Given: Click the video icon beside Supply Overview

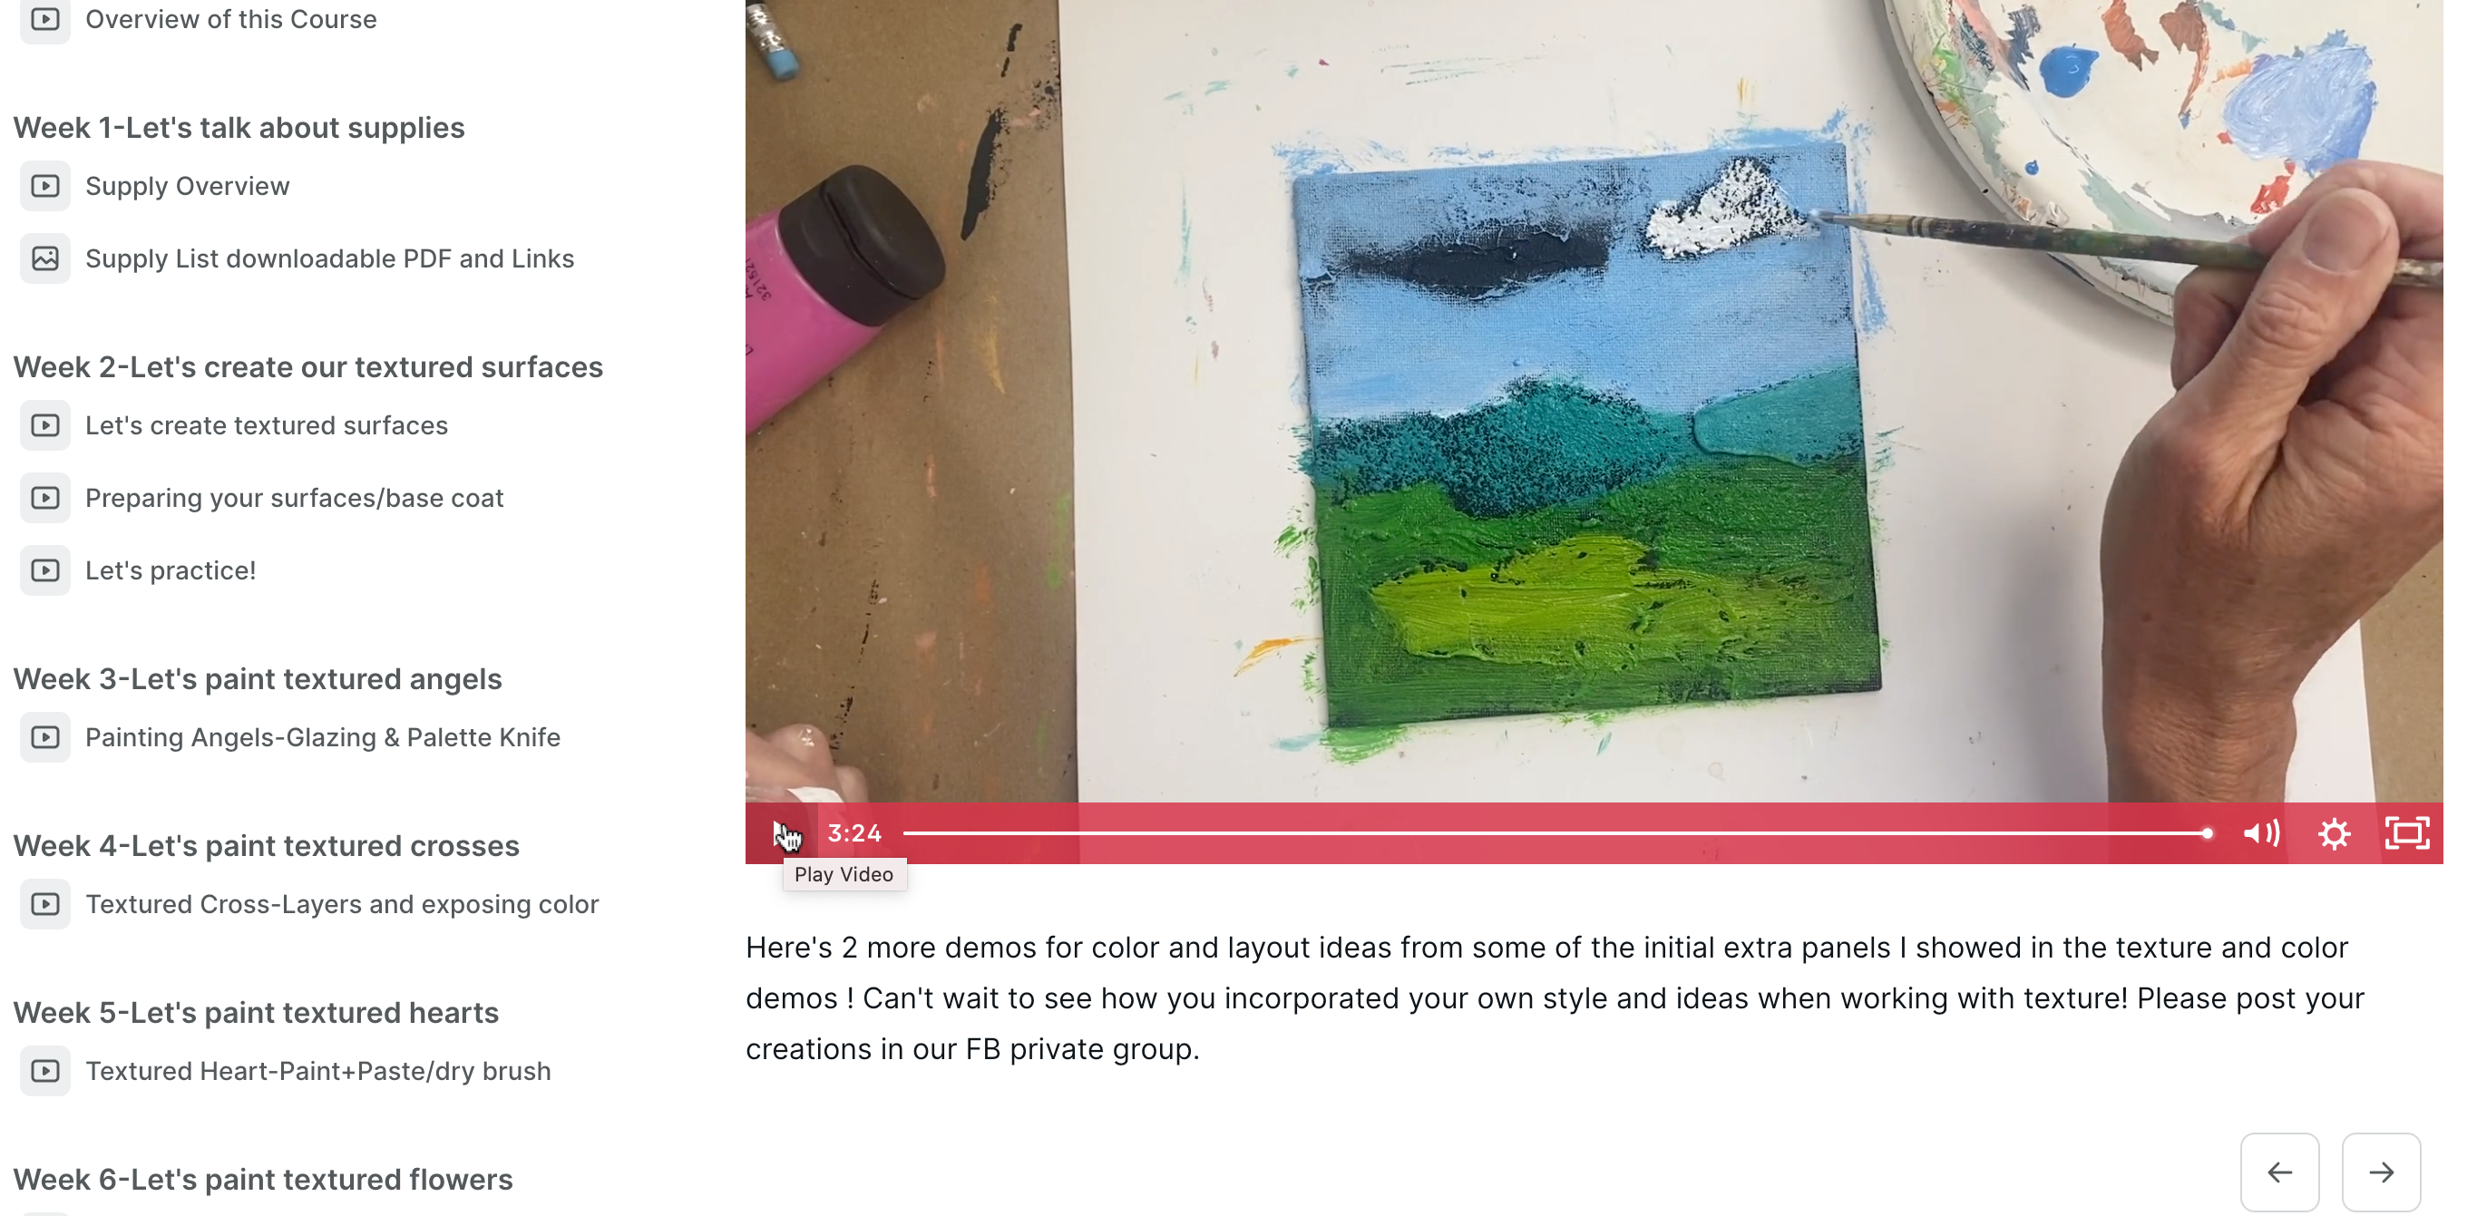Looking at the screenshot, I should pyautogui.click(x=45, y=186).
